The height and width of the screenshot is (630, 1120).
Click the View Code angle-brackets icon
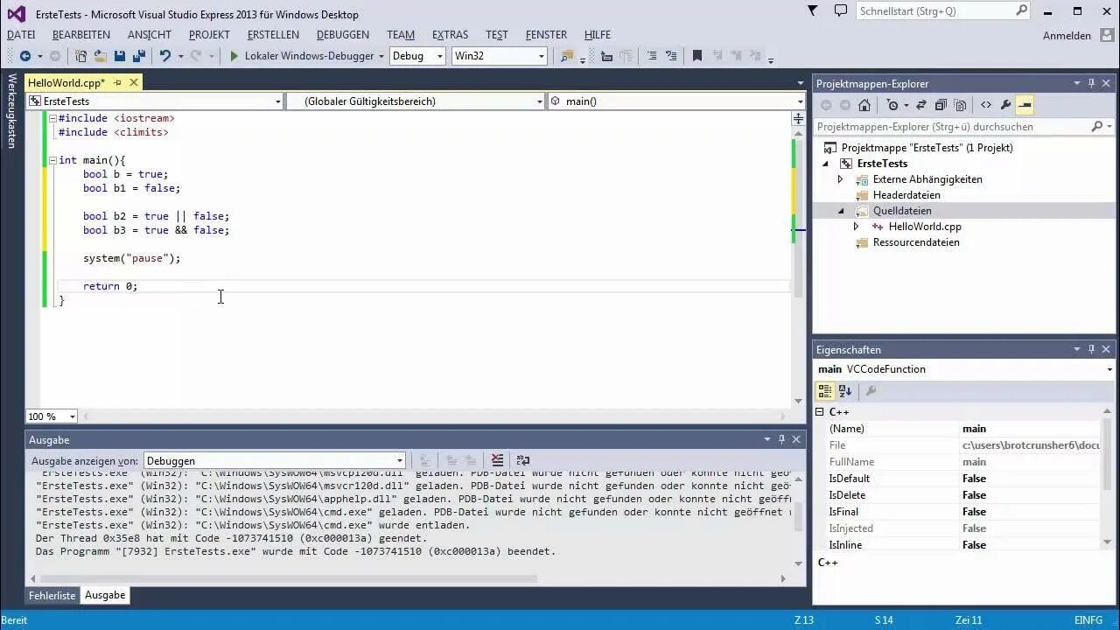pyautogui.click(x=986, y=105)
